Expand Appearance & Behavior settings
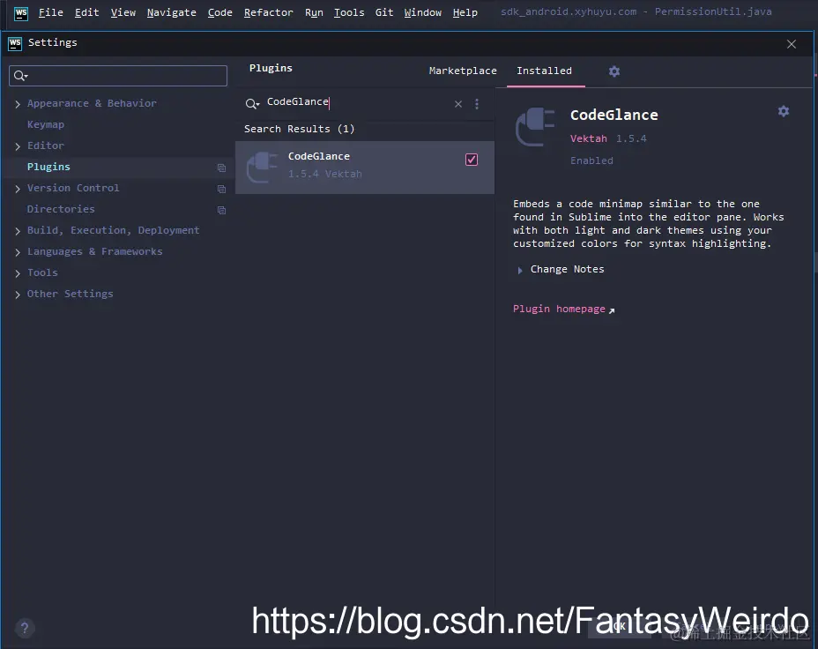Viewport: 818px width, 649px height. click(x=18, y=104)
